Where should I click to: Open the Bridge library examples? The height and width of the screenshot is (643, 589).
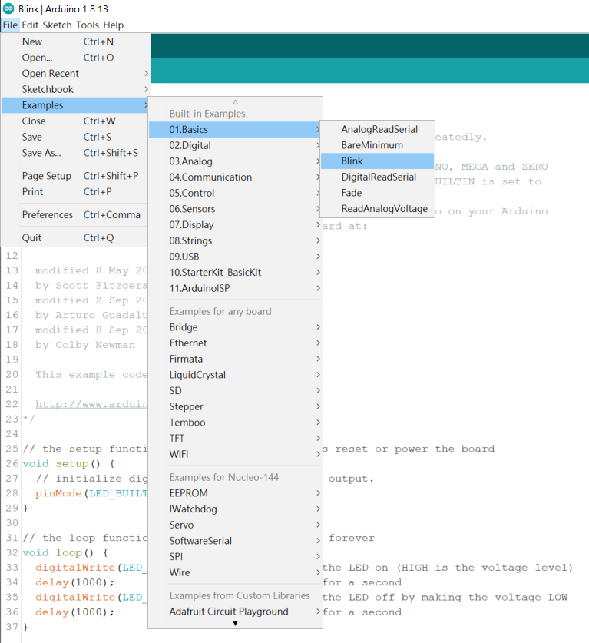point(235,327)
